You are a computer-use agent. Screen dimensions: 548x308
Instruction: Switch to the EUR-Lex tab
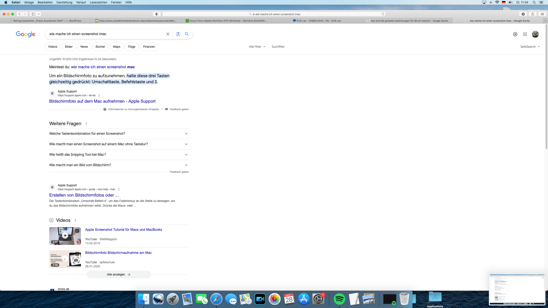[x=317, y=21]
